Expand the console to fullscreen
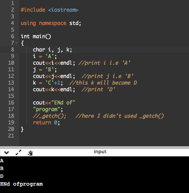Image resolution: width=189 pixels, height=193 pixels. 18,152
